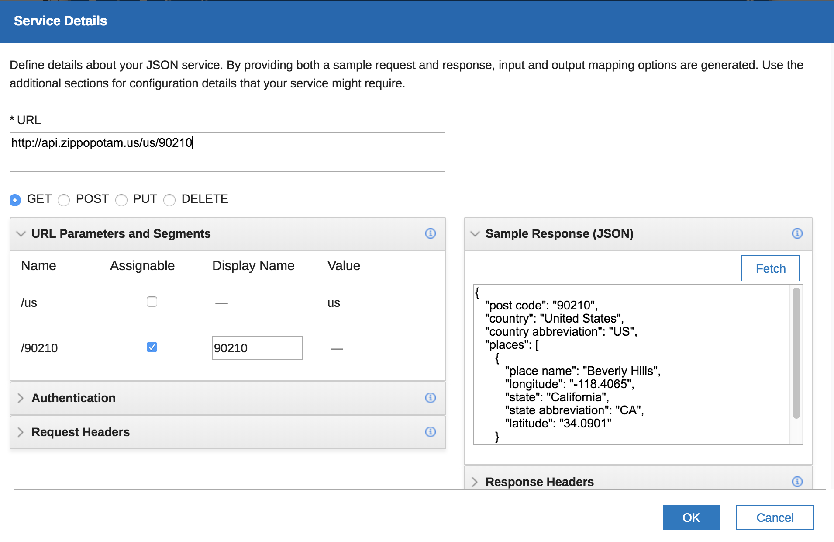Open info icon for Authentication section

click(x=430, y=398)
